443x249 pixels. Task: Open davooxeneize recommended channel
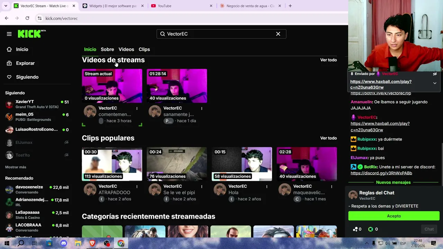[37, 190]
